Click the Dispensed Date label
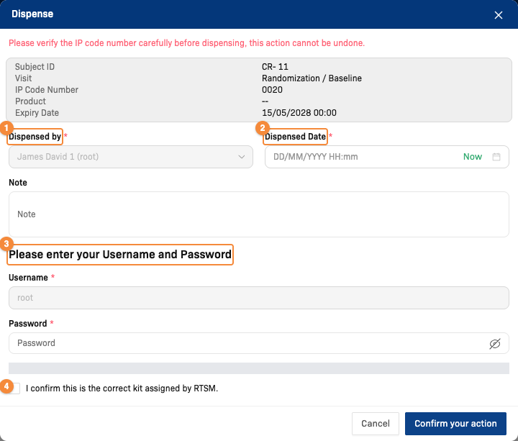 296,137
